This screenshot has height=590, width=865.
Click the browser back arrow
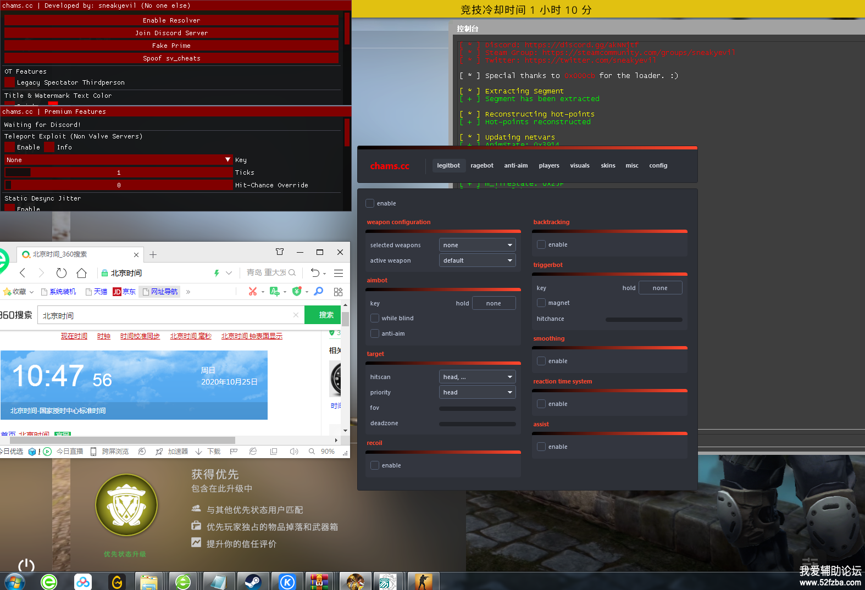(23, 273)
